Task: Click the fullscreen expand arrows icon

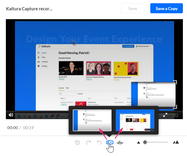Action: click(166, 115)
